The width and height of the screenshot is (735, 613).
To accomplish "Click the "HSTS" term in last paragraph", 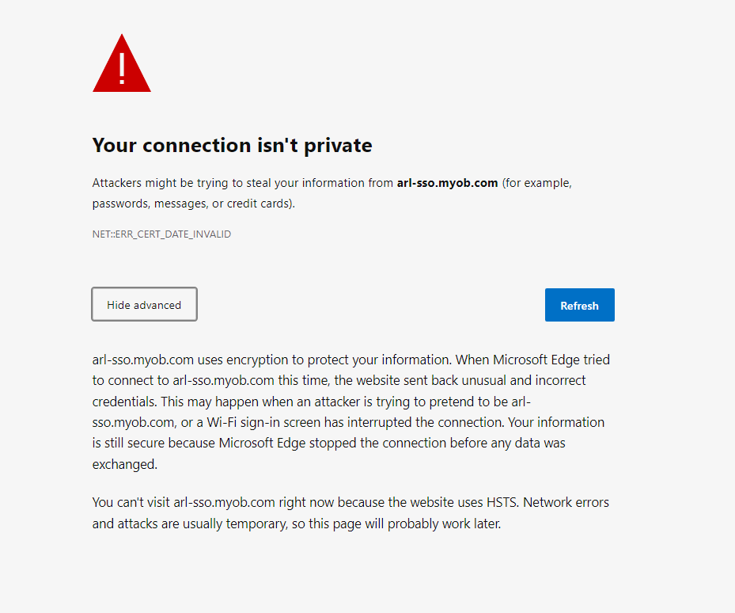I will [502, 503].
